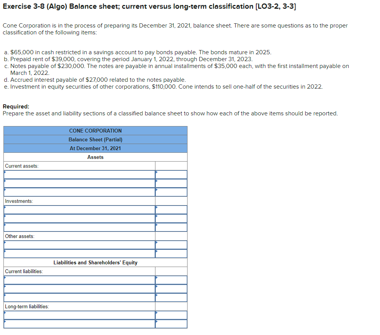Click the Liabilities and Shareholders' Equity header

95,262
